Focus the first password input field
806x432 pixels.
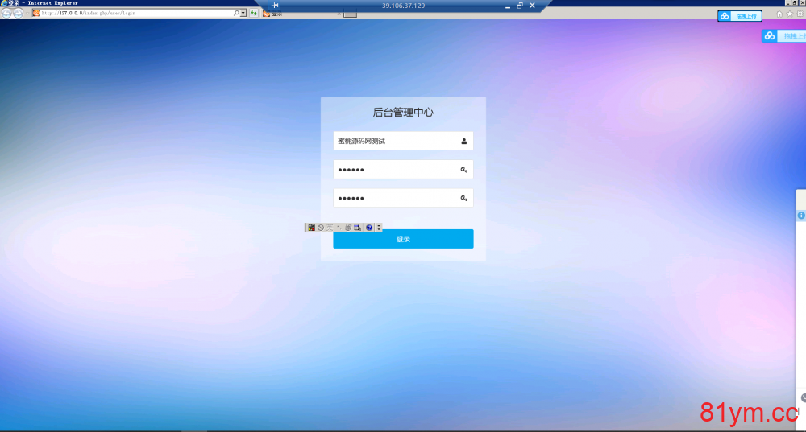(x=395, y=170)
